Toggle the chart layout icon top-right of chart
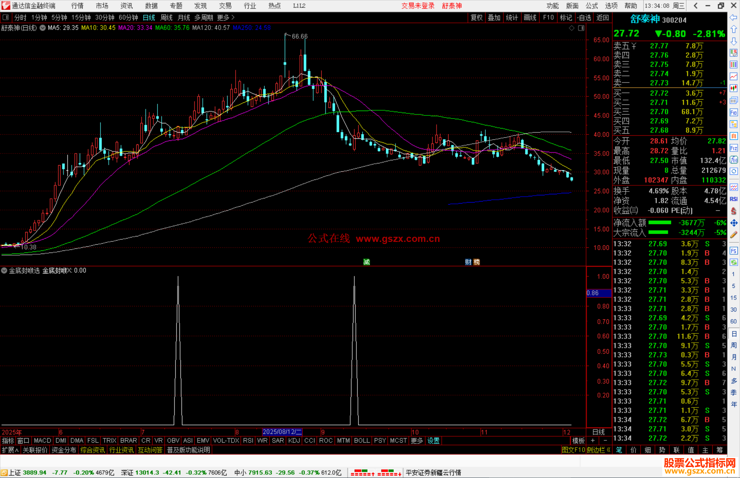This screenshot has height=478, width=740. pyautogui.click(x=581, y=28)
